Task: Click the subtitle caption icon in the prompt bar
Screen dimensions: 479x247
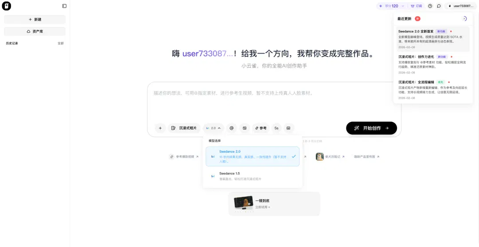Action: click(x=288, y=128)
